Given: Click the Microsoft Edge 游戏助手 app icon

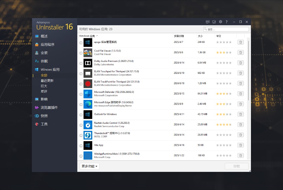Looking at the screenshot, I should pyautogui.click(x=88, y=104).
